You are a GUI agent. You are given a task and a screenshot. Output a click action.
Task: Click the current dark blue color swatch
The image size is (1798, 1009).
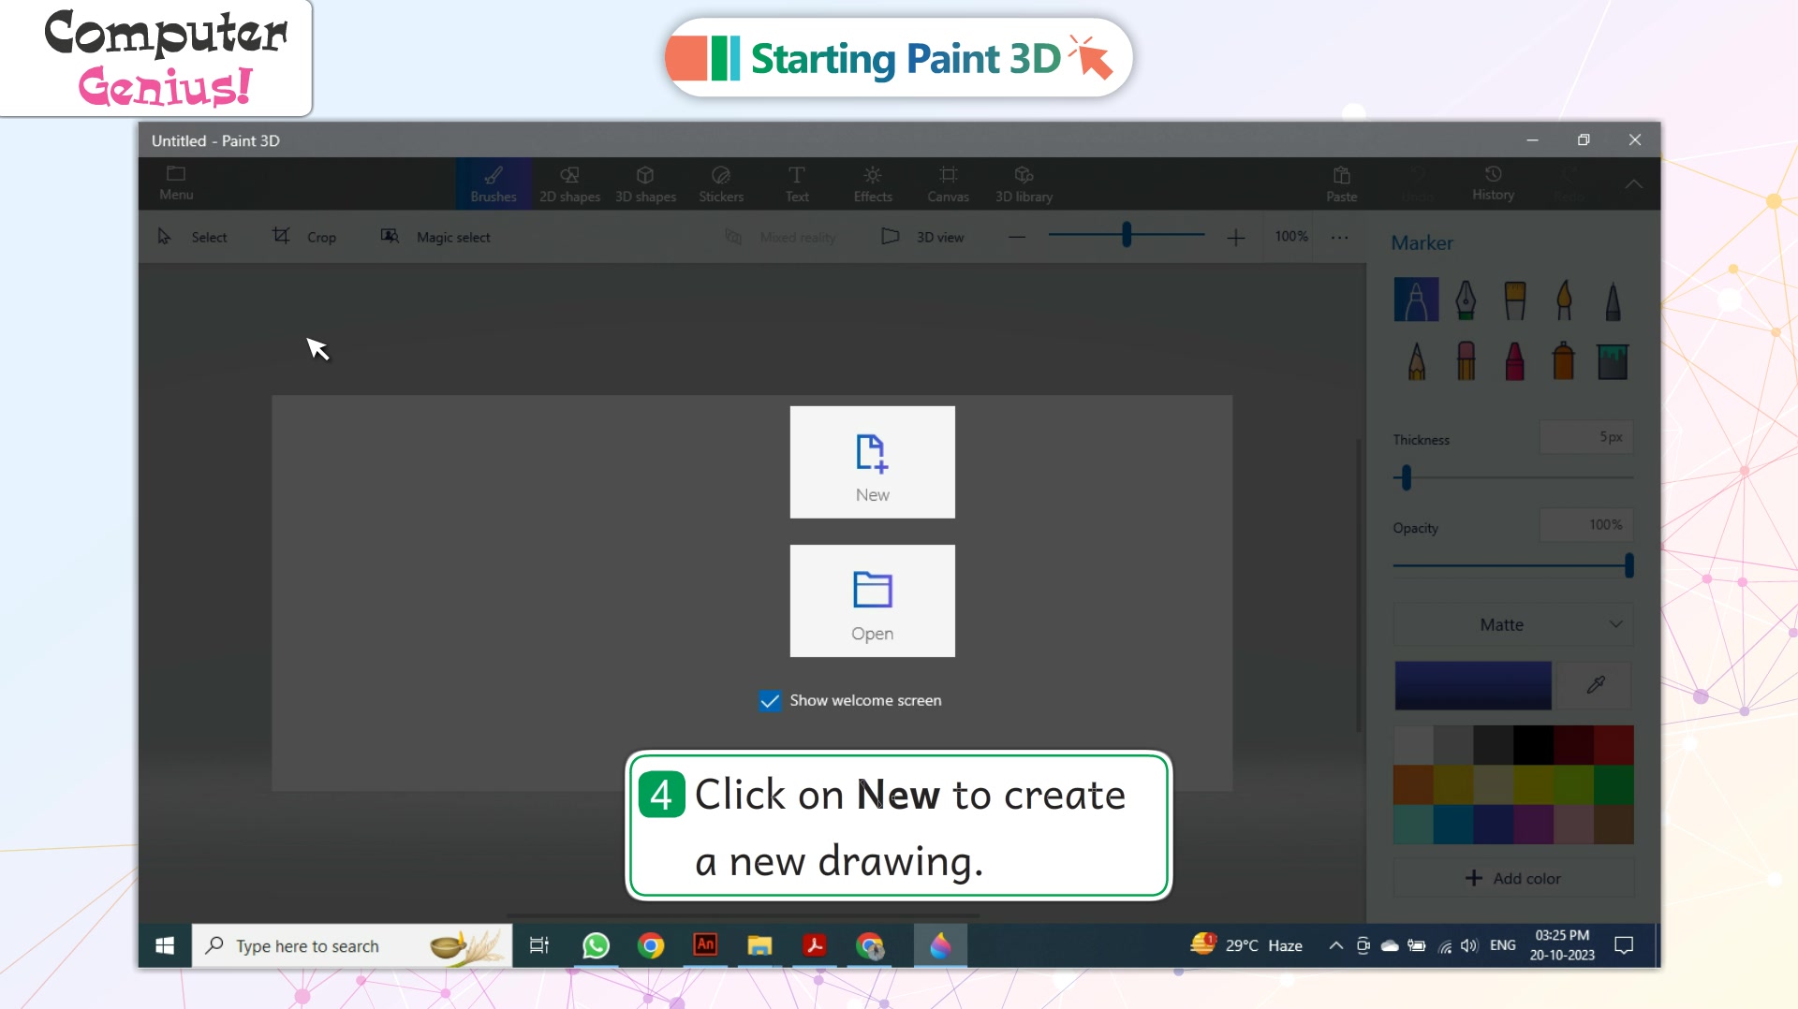click(1473, 685)
